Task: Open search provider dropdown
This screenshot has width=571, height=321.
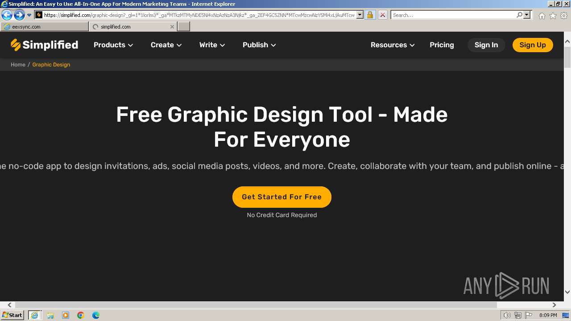Action: 527,15
